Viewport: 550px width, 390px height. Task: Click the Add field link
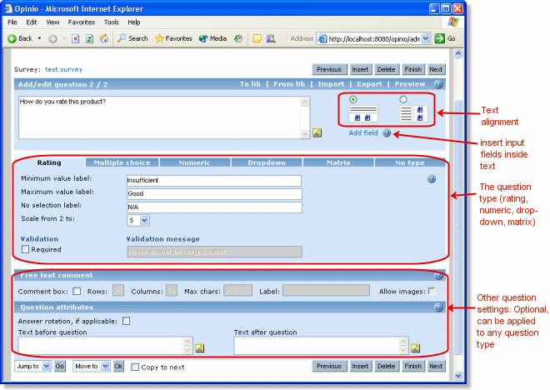(362, 133)
